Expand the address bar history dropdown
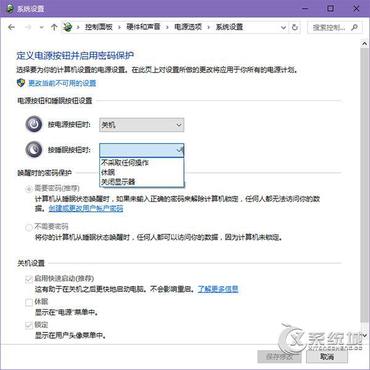Viewport: 370px width, 370px height. coord(283,28)
